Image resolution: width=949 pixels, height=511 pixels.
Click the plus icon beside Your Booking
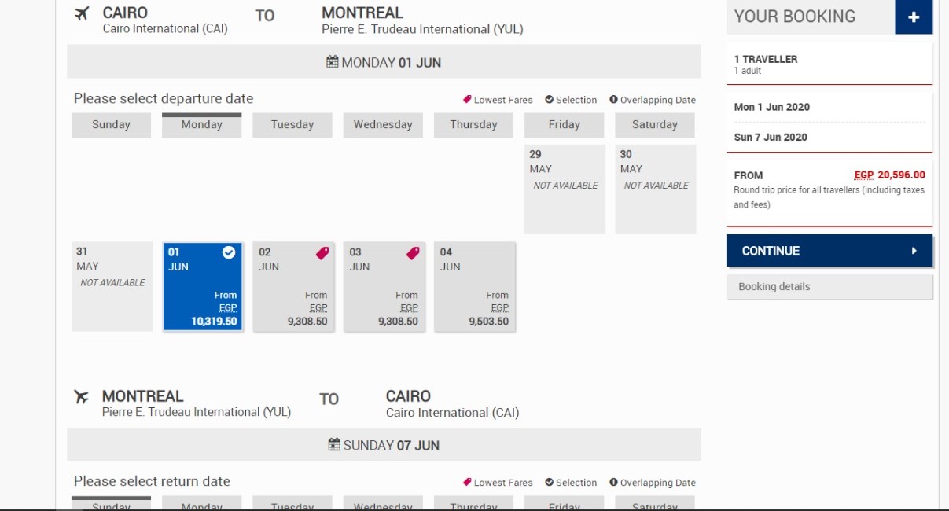point(913,17)
